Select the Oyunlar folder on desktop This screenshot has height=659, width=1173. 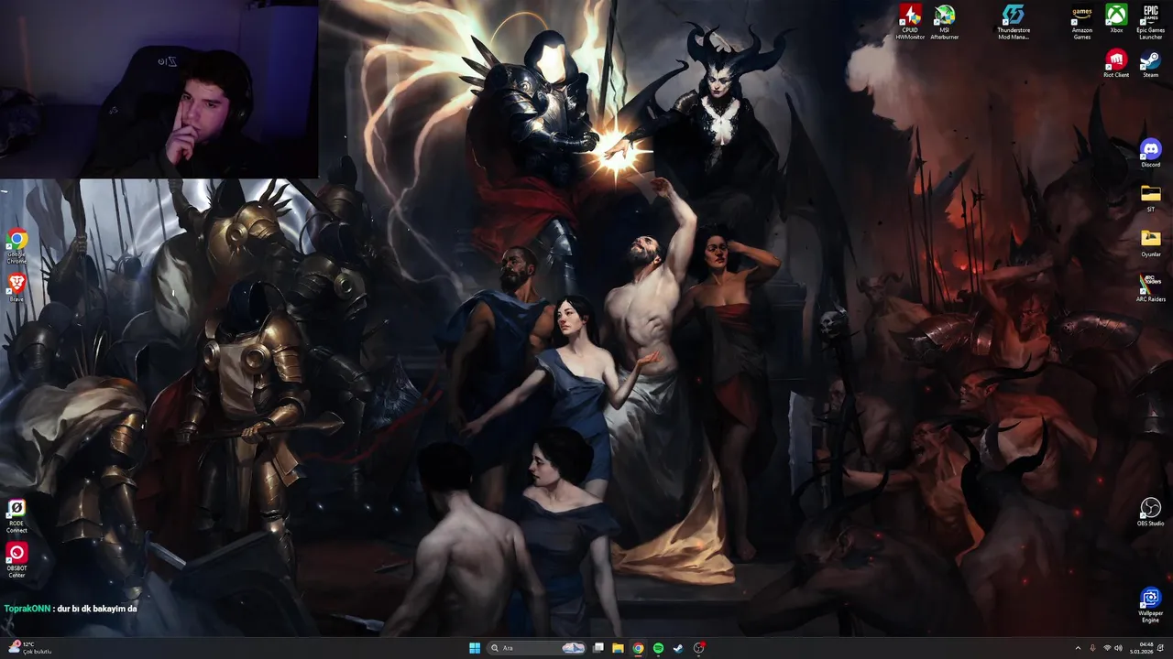pyautogui.click(x=1150, y=243)
